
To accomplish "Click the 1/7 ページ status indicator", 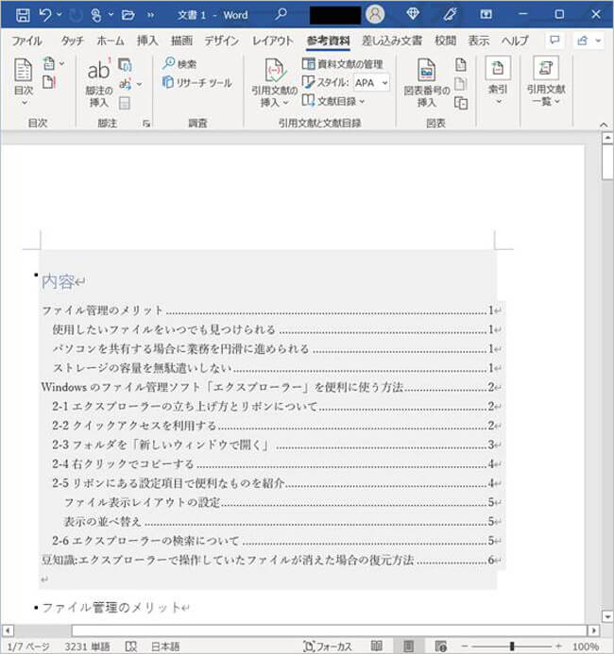I will coord(28,646).
